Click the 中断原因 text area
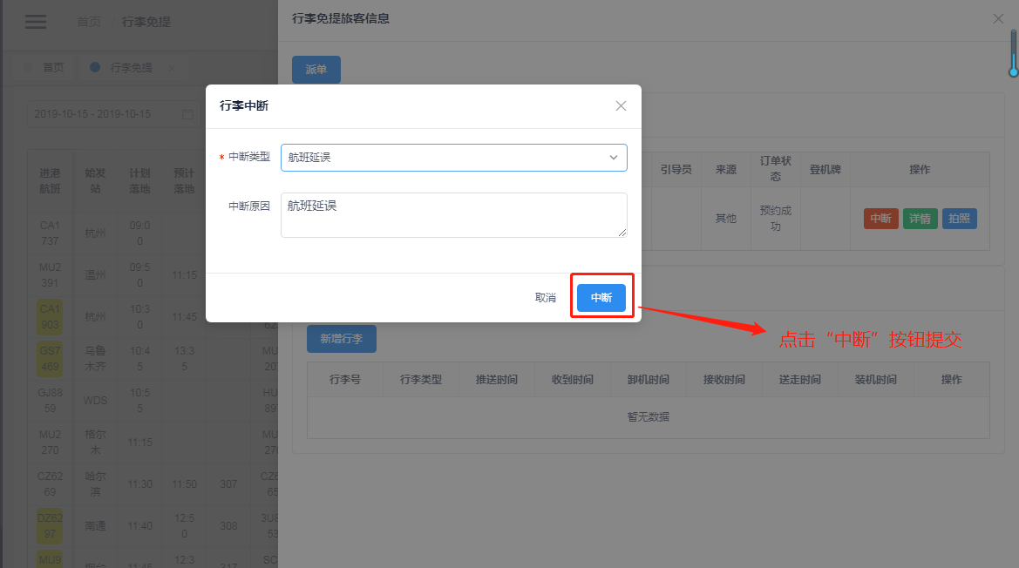The height and width of the screenshot is (568, 1019). tap(453, 215)
